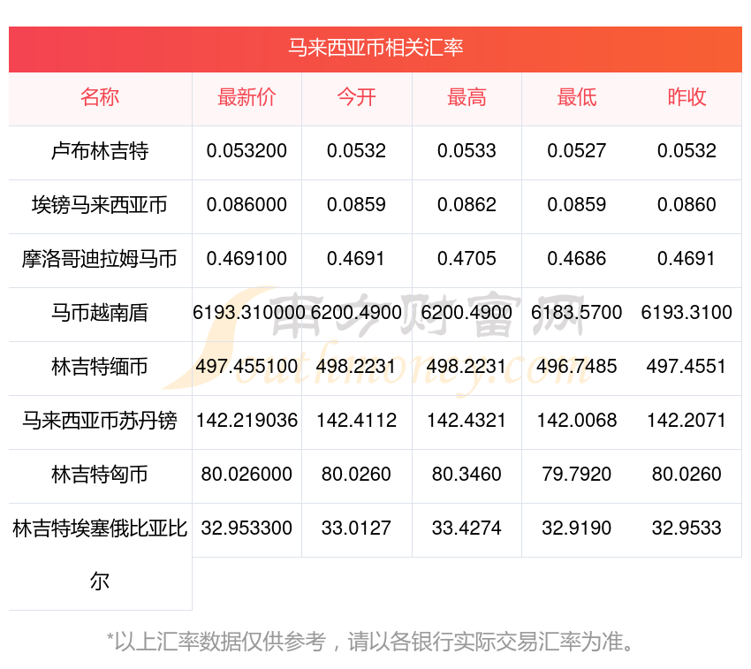The image size is (751, 669).
Task: Click the previous close 142.2071
Action: [x=687, y=421]
